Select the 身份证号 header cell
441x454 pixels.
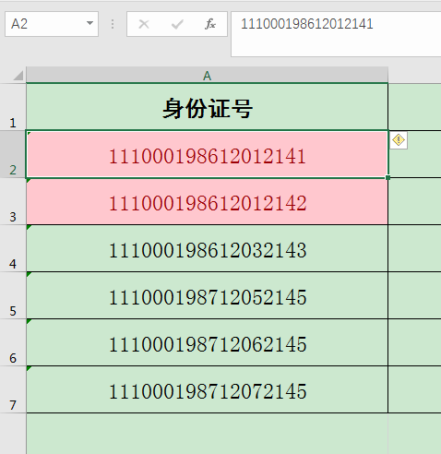[x=208, y=107]
